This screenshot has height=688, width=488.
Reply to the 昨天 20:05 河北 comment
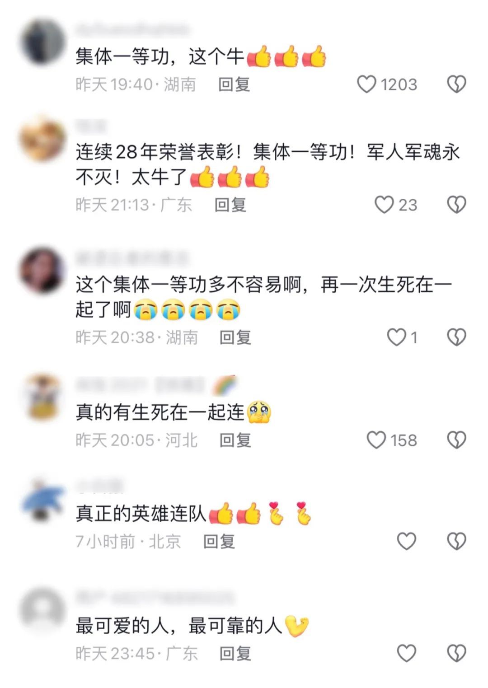[235, 440]
